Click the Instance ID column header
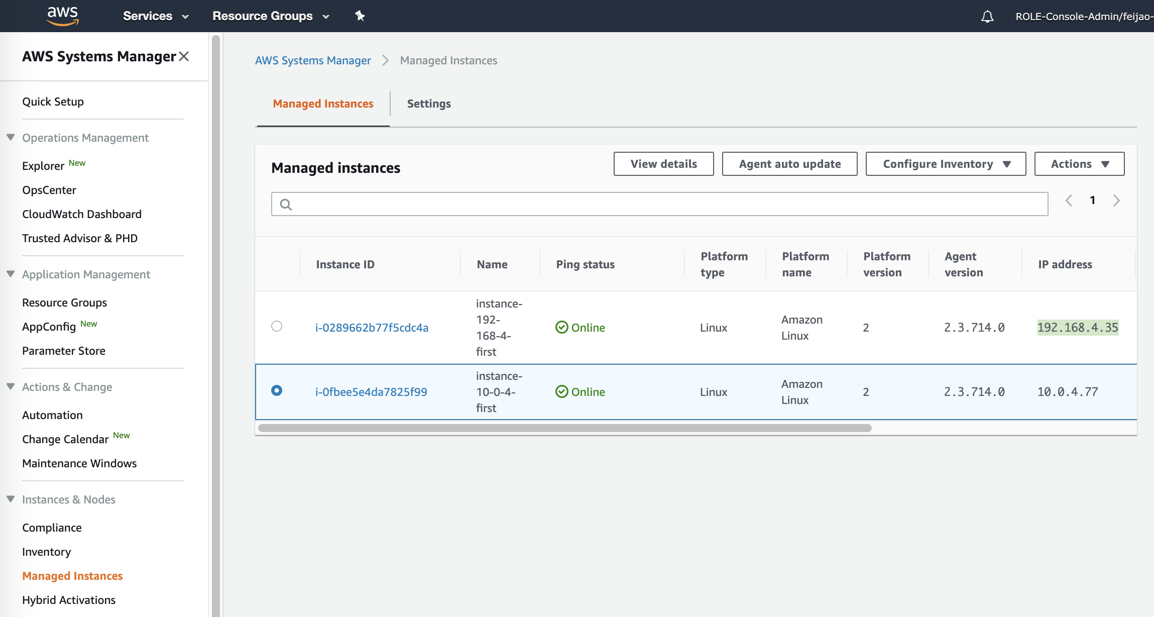1154x617 pixels. 345,264
